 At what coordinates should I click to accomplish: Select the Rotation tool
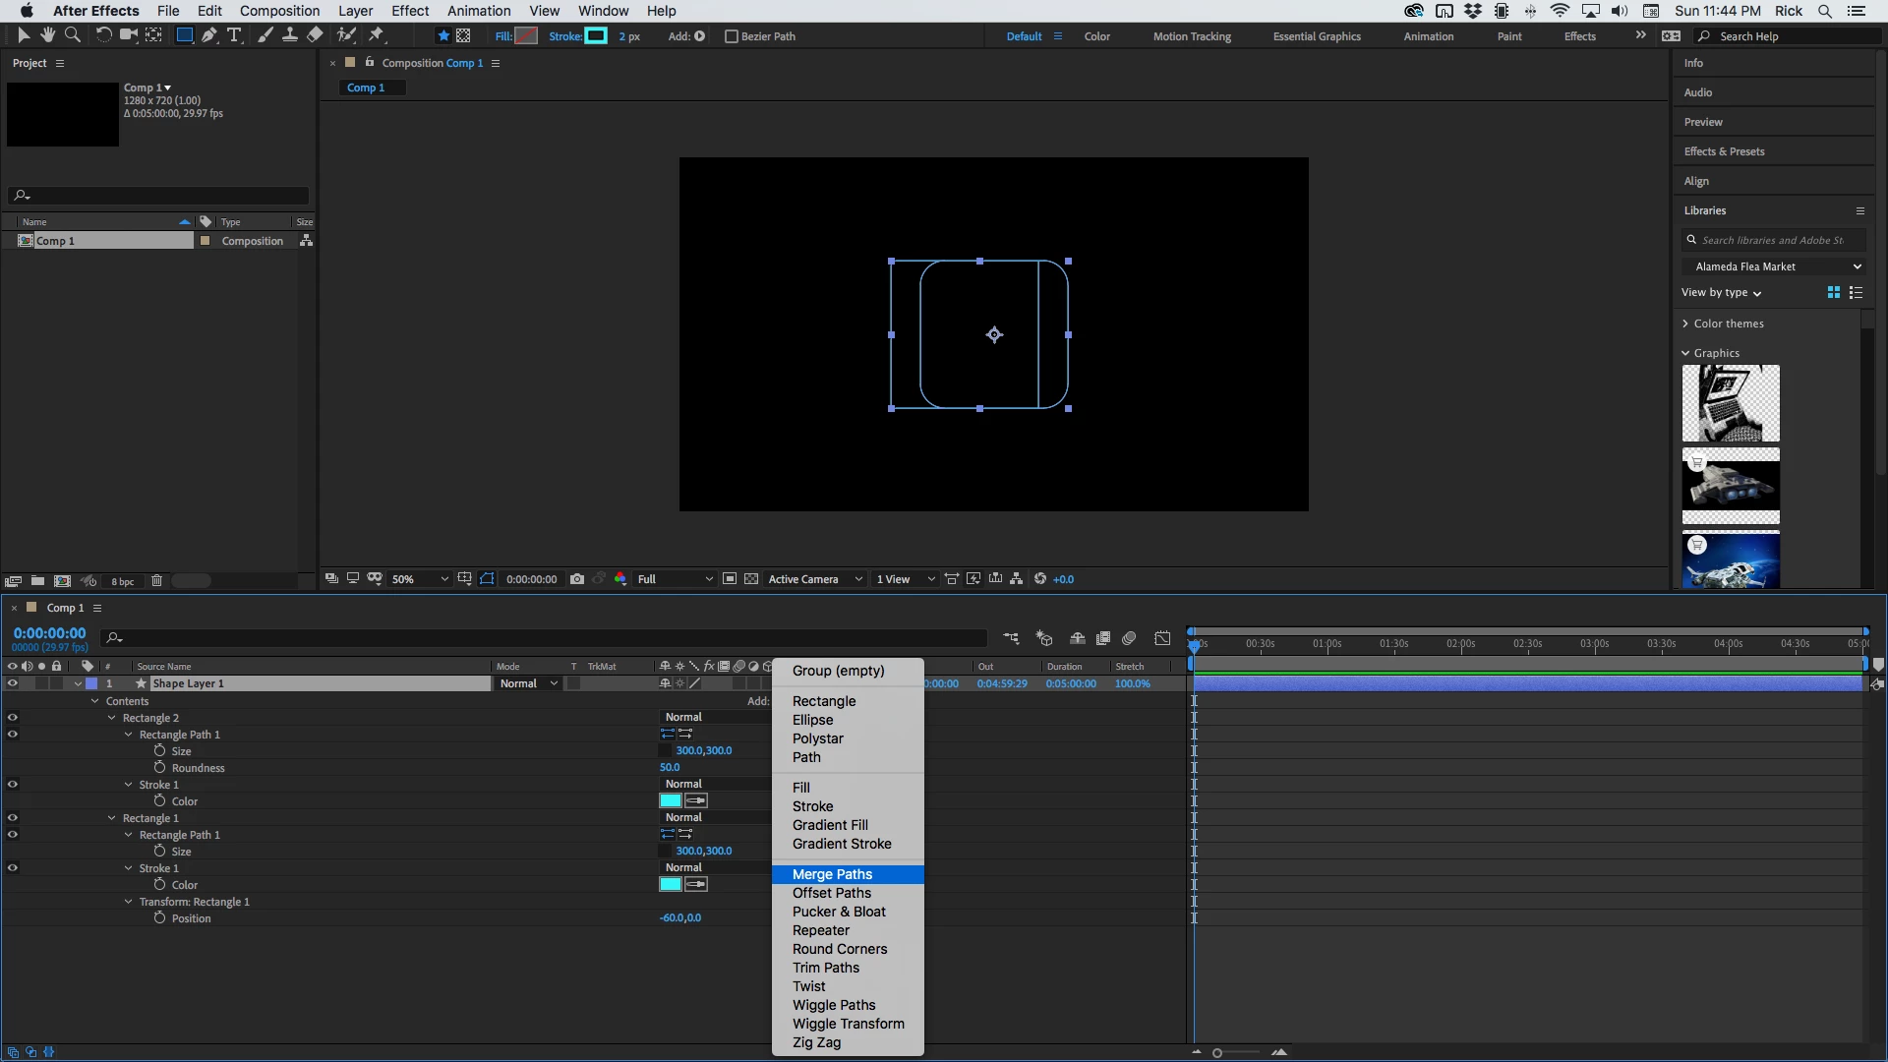pyautogui.click(x=102, y=35)
